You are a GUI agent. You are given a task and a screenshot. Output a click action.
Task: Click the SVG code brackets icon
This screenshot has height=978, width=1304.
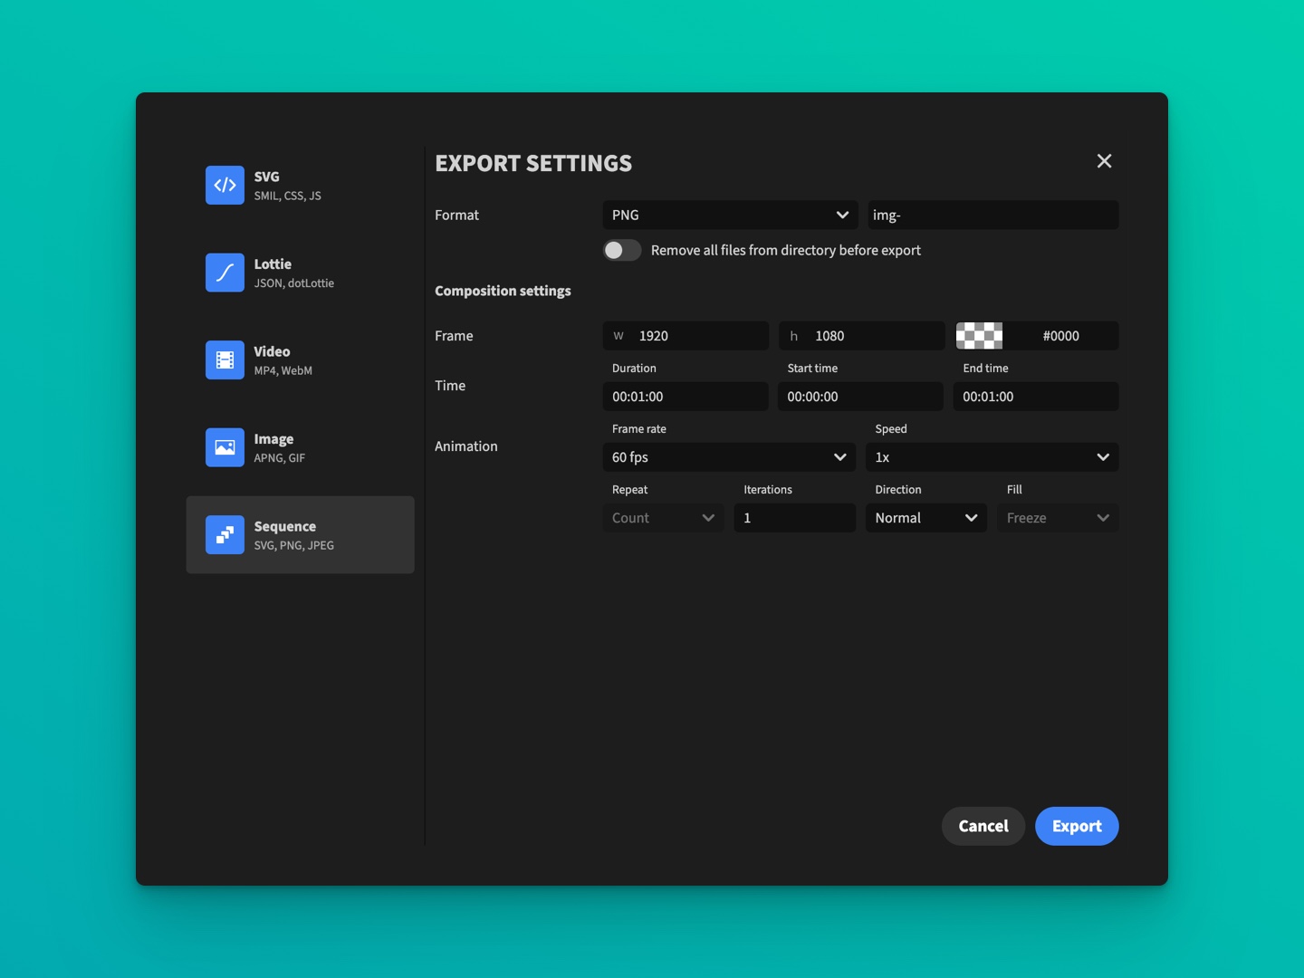click(225, 185)
